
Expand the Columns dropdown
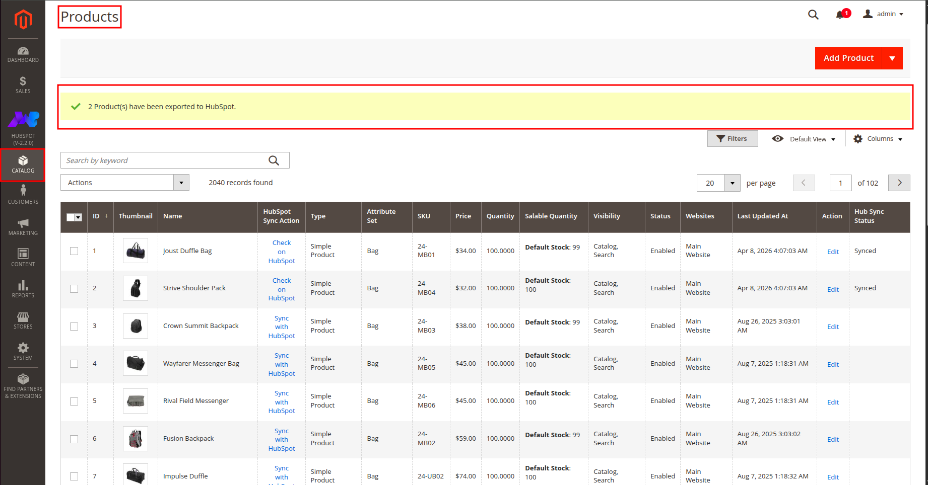[879, 139]
